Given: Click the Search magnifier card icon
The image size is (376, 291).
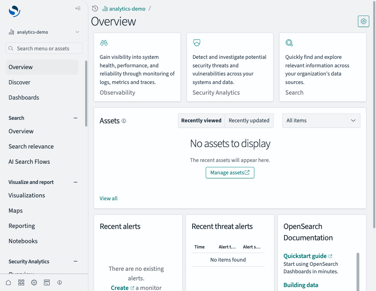Looking at the screenshot, I should pos(289,43).
